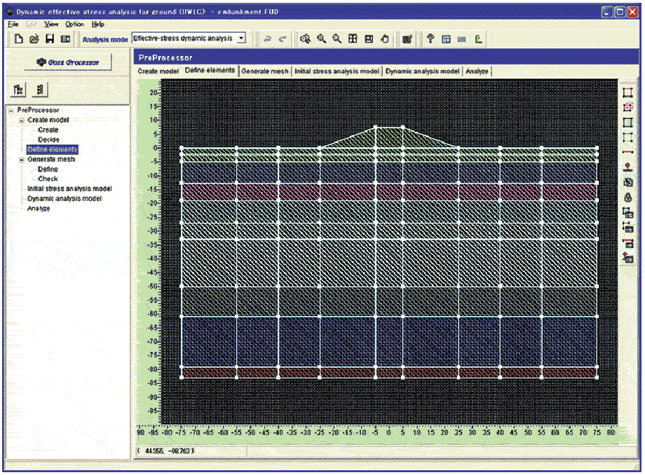
Task: Open the Analysis mode dropdown
Action: tap(242, 39)
